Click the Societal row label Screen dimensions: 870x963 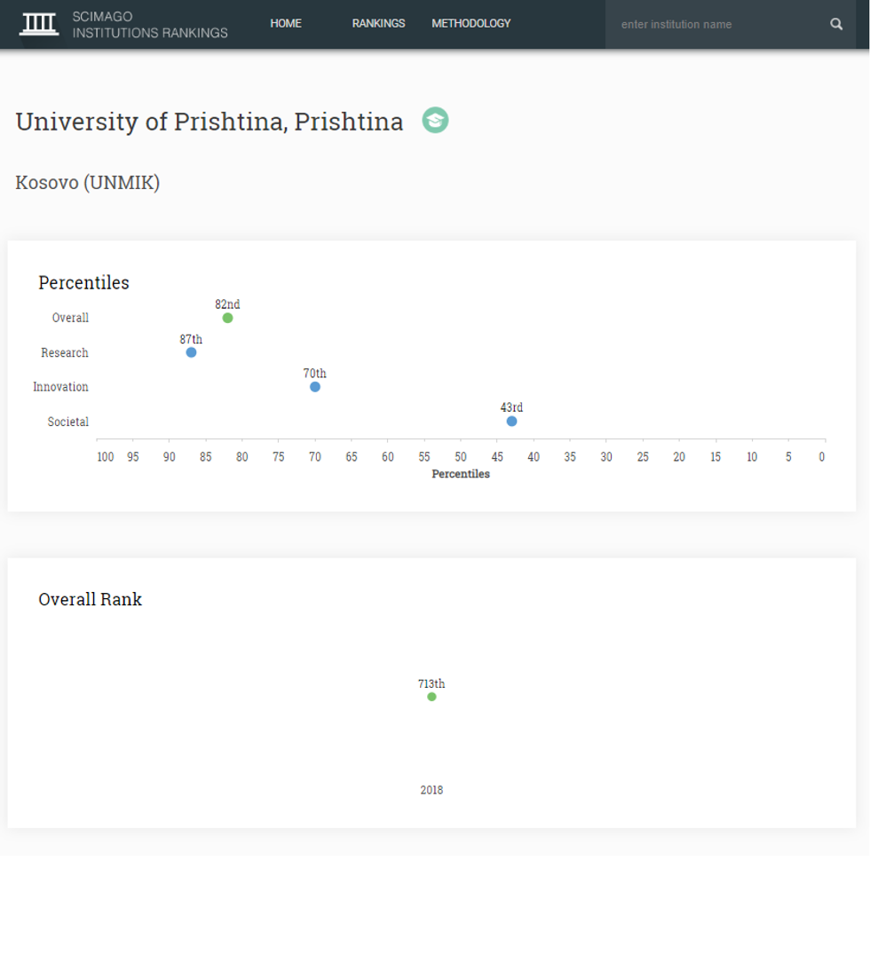[68, 422]
